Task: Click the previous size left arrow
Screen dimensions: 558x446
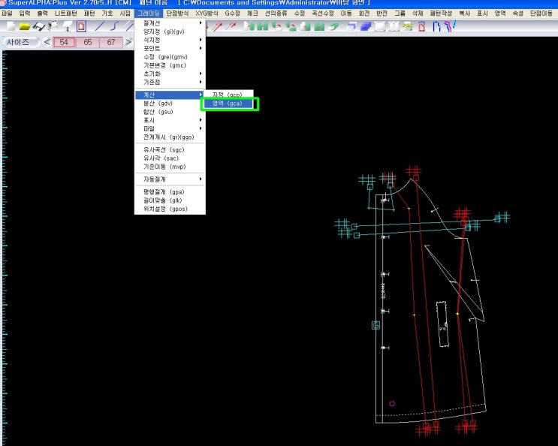Action: 47,42
